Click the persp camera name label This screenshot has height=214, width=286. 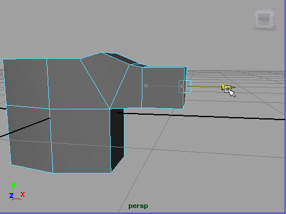point(138,206)
